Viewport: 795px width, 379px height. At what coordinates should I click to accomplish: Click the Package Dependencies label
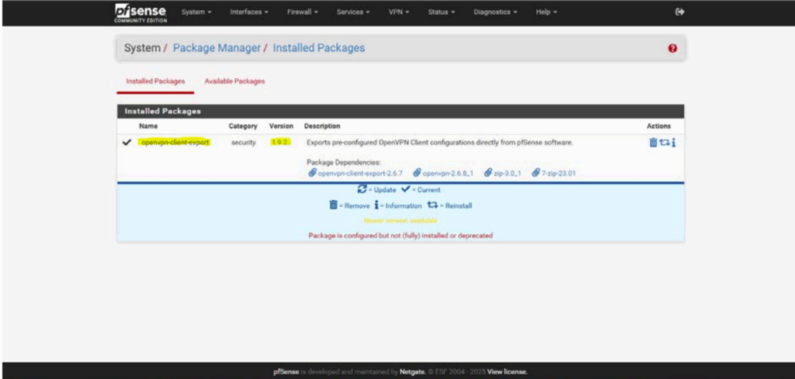coord(343,163)
